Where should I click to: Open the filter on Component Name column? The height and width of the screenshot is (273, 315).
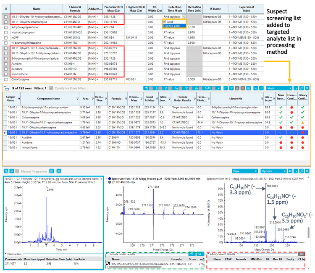78,98
